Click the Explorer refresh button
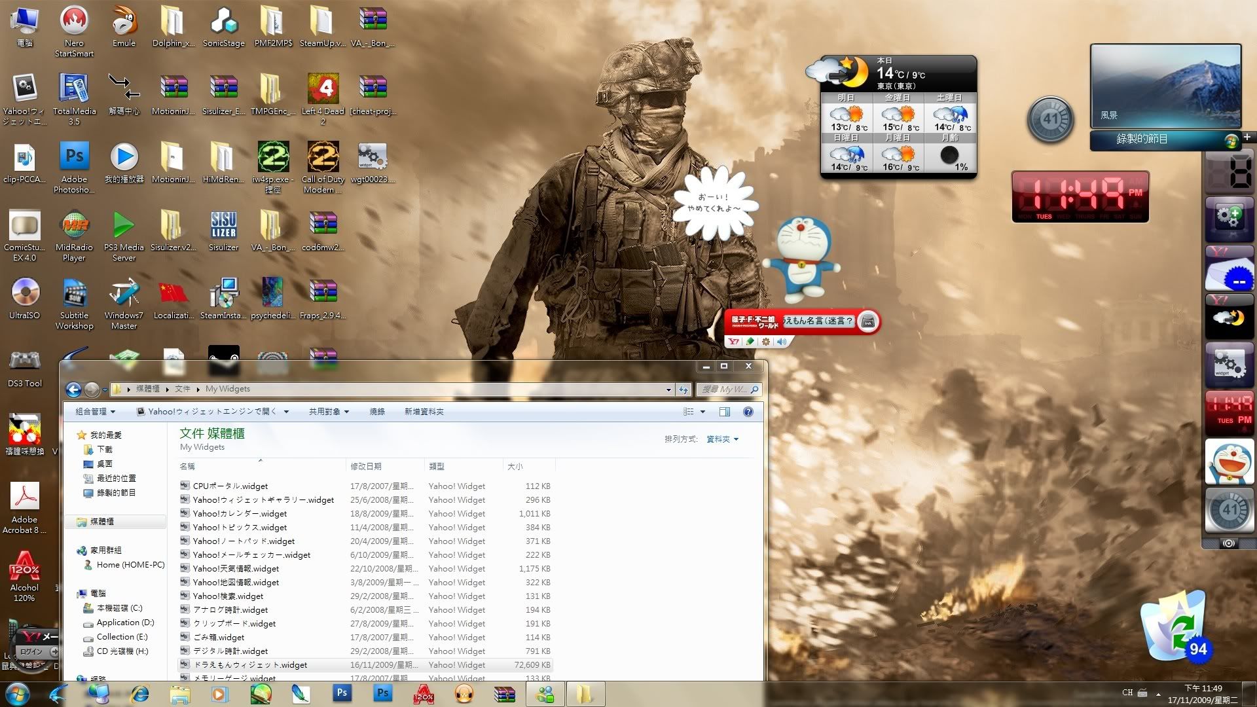The image size is (1257, 707). coord(683,390)
